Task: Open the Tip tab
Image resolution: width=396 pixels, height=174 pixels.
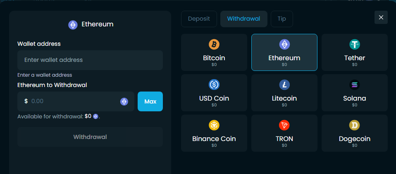Action: pyautogui.click(x=281, y=19)
